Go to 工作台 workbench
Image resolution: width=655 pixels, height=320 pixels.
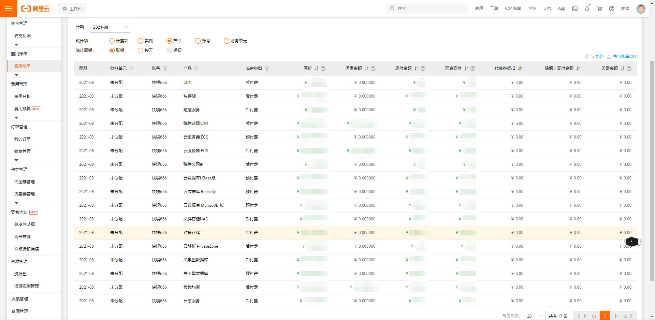click(72, 9)
